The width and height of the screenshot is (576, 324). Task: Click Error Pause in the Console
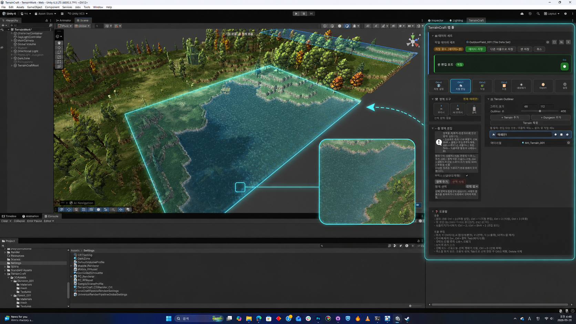click(34, 221)
